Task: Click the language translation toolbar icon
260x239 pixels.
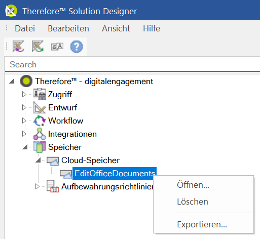Action: (57, 47)
